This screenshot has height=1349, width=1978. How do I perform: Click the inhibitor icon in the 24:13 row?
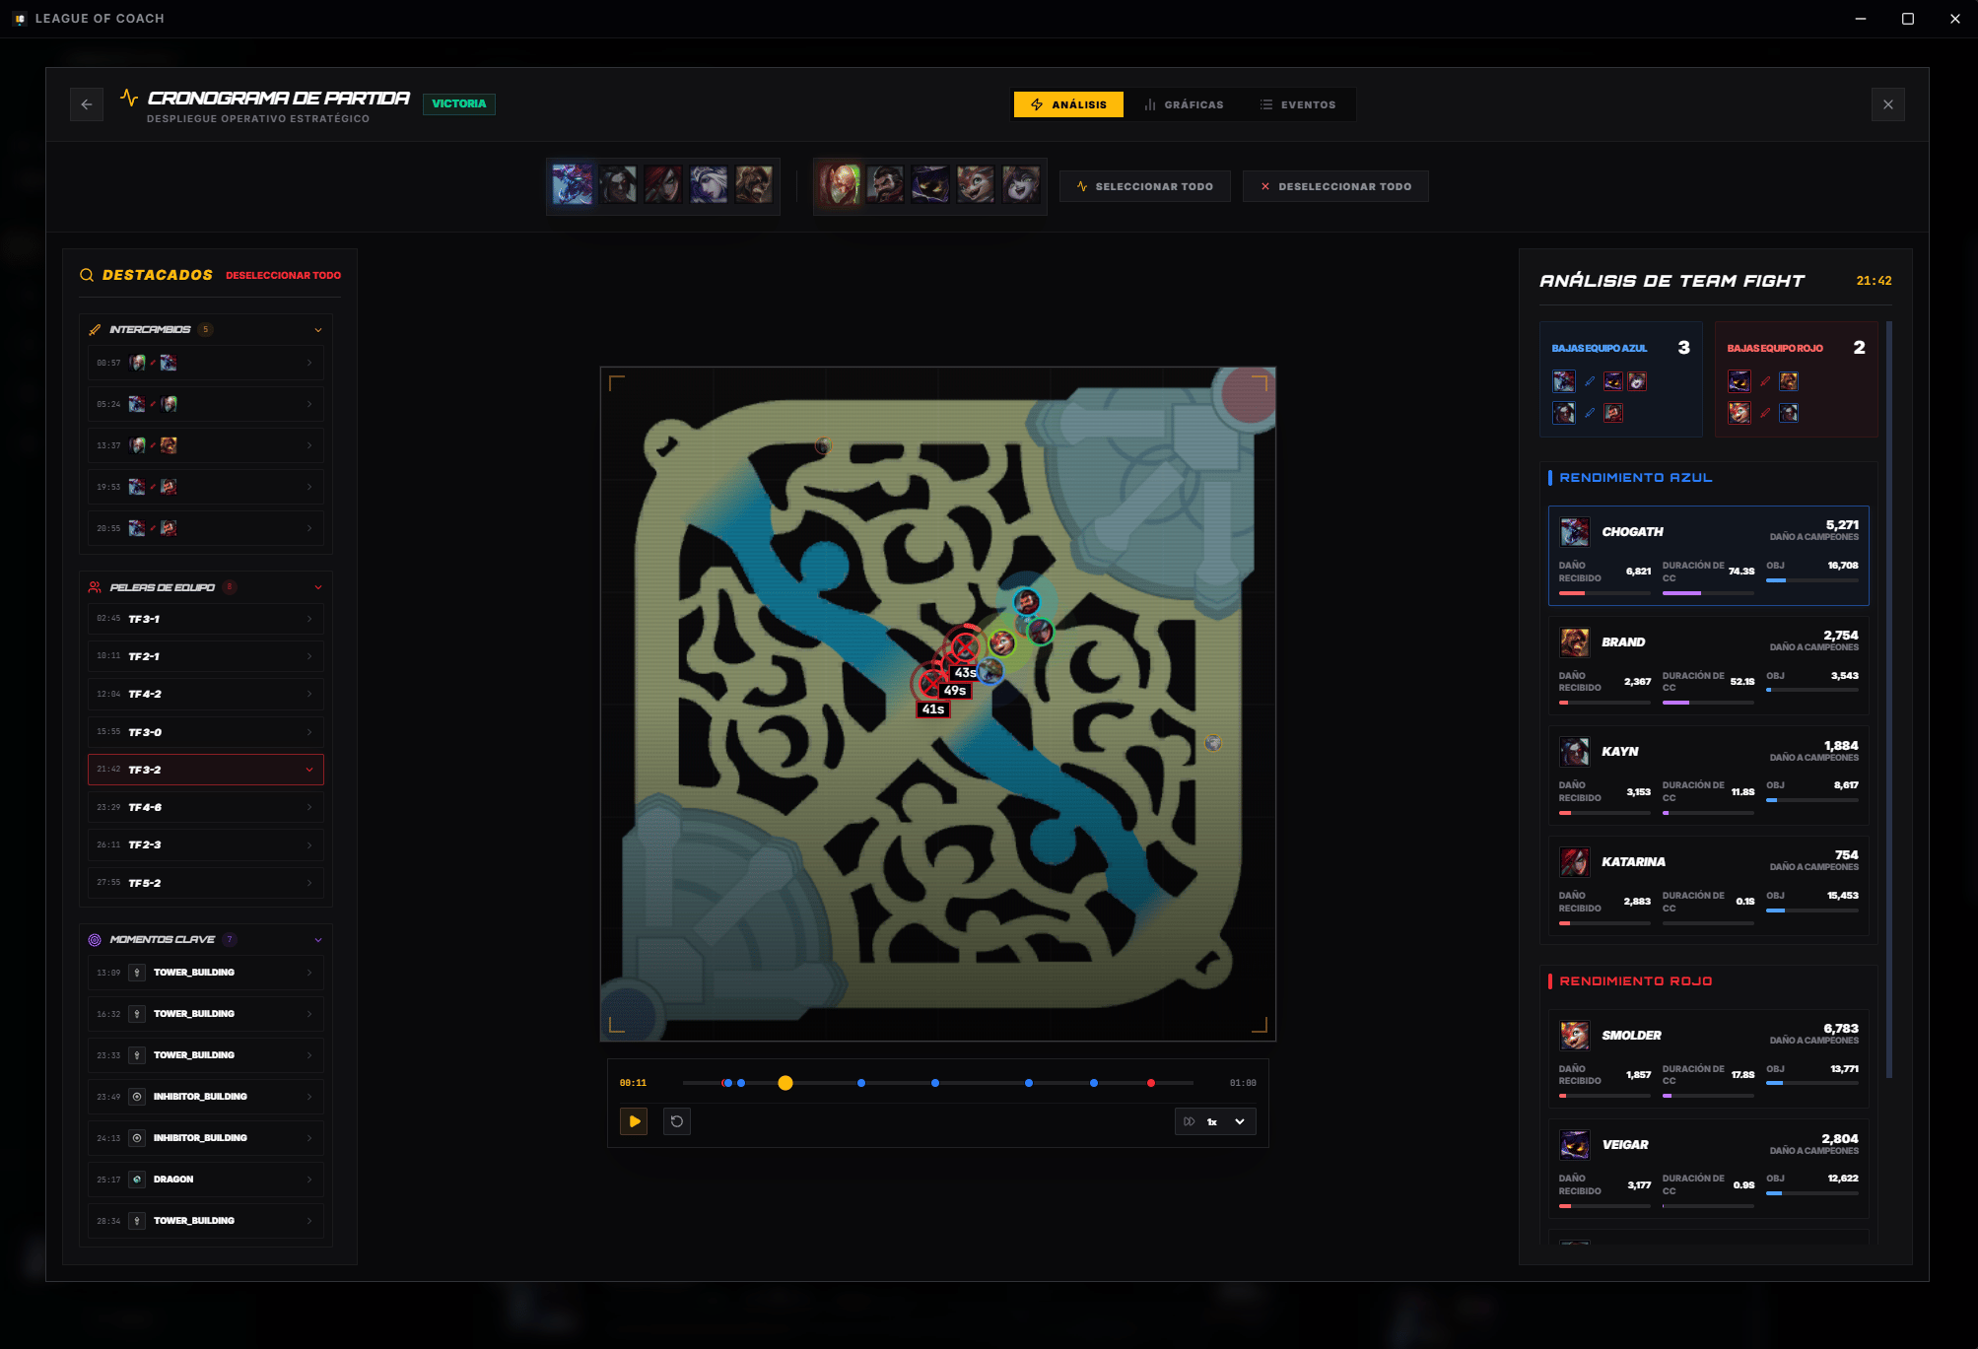[137, 1138]
